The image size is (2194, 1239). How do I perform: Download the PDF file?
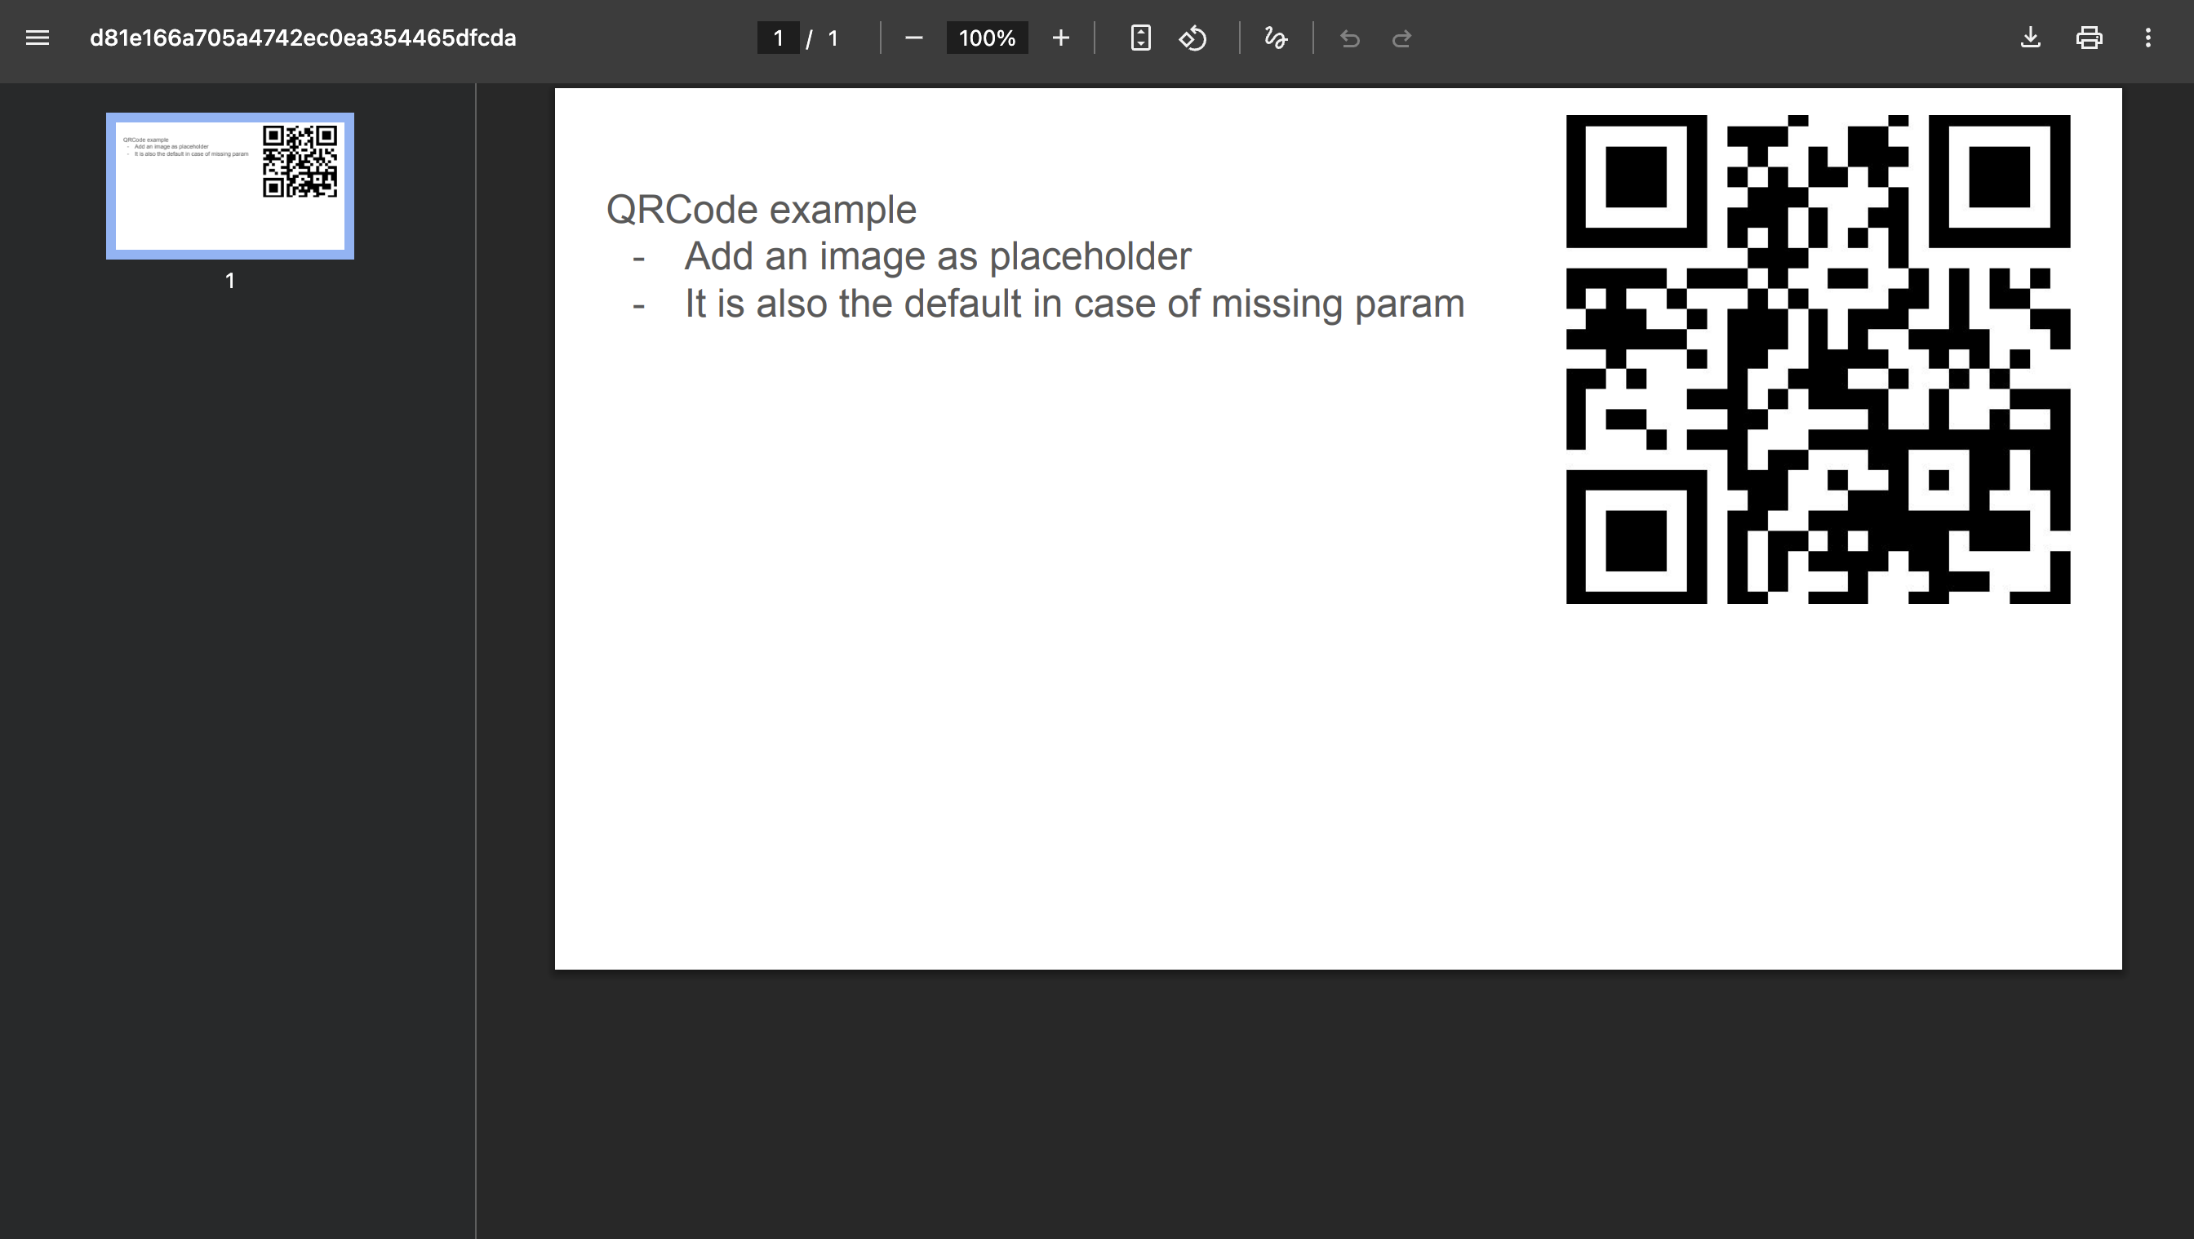tap(2031, 38)
